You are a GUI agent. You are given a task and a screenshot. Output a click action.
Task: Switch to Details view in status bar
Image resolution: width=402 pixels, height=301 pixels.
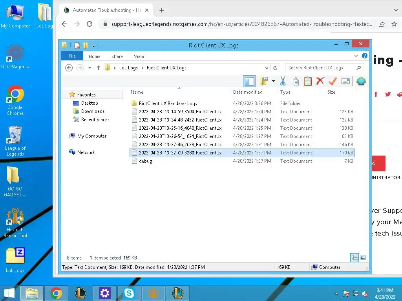coord(354,258)
